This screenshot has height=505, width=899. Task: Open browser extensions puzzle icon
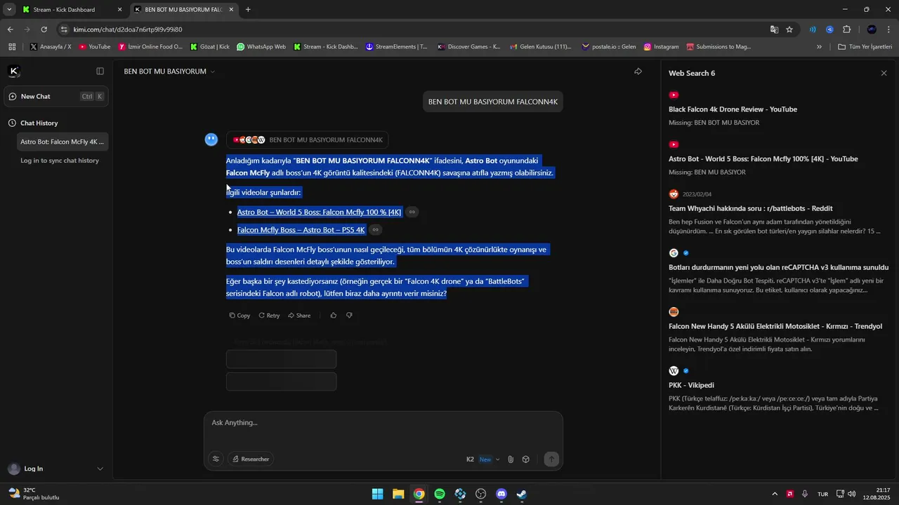(846, 29)
